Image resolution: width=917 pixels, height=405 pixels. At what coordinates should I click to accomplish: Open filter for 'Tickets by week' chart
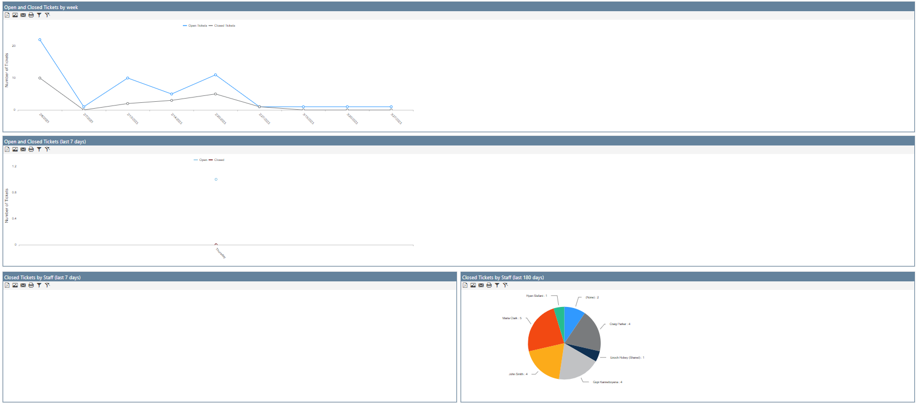point(39,15)
